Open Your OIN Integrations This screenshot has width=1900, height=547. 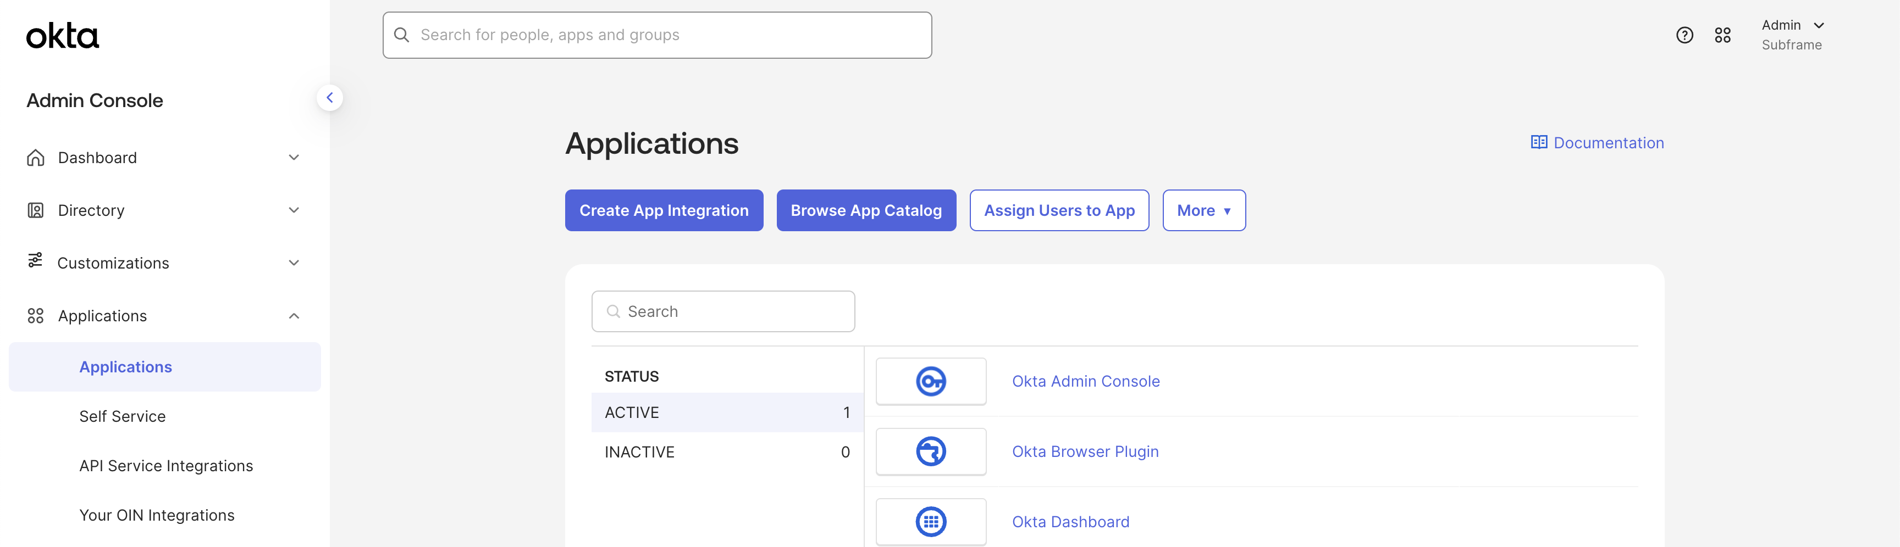(157, 515)
